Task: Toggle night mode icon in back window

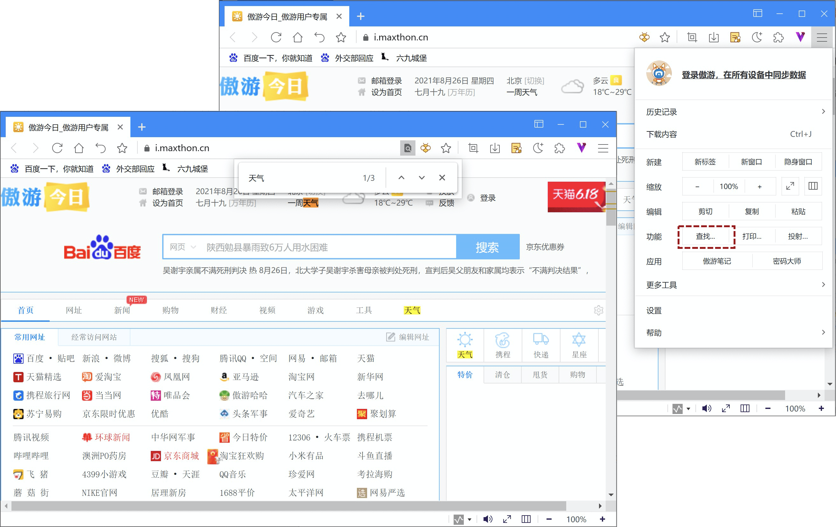Action: coord(757,37)
